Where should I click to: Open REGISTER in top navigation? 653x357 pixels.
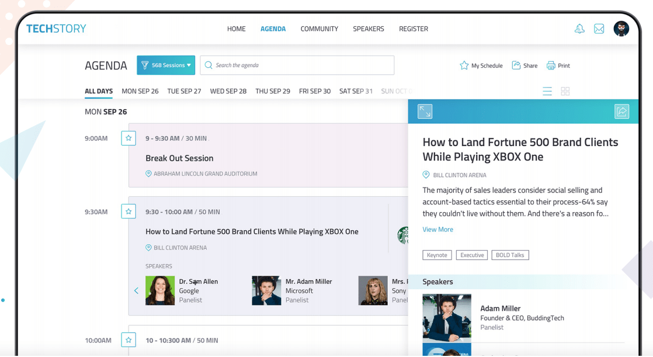pyautogui.click(x=414, y=29)
